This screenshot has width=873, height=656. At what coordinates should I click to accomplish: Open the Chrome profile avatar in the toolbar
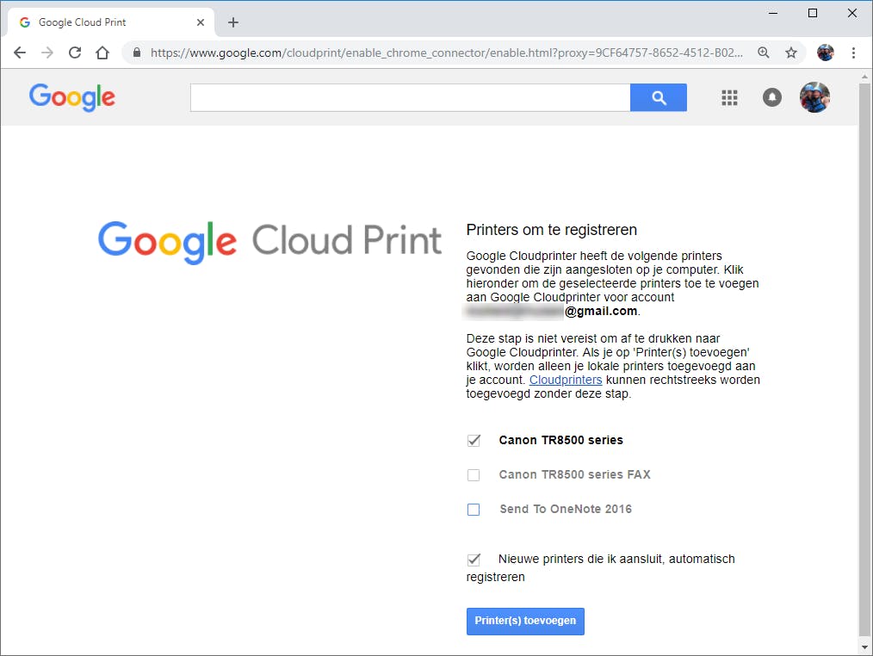click(x=825, y=53)
